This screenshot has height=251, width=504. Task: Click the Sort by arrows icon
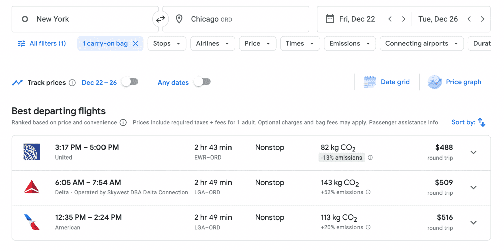(481, 122)
